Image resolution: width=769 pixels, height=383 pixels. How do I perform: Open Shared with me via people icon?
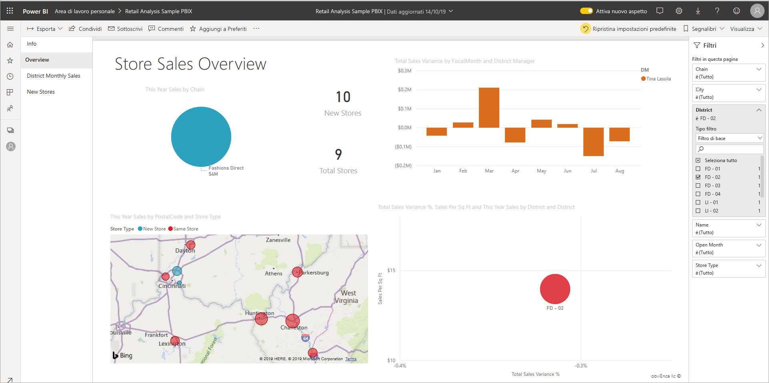pyautogui.click(x=10, y=108)
